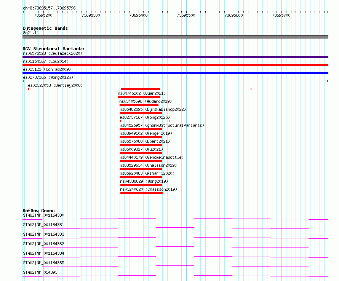Screen dimensions: 339x281
Task: Open variant nsv4525957 (gnomADStructuralVariants) label
Action: [x=162, y=125]
